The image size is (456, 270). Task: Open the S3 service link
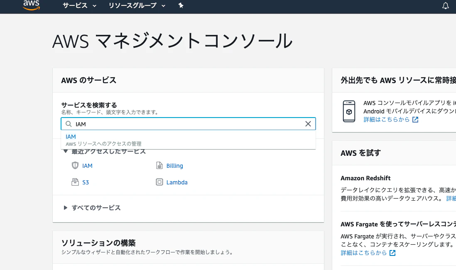[86, 182]
